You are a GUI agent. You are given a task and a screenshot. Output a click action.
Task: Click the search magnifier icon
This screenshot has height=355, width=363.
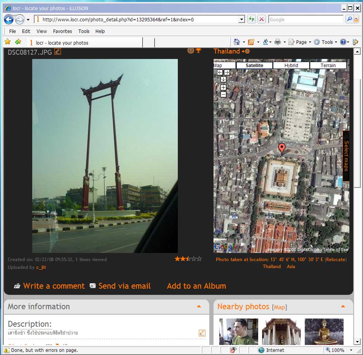tap(349, 19)
